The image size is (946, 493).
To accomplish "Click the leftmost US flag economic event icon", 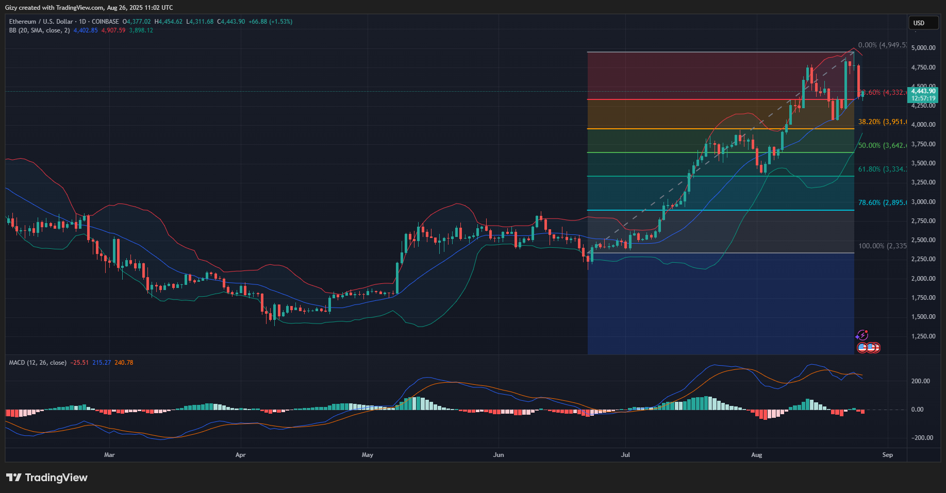I will 862,348.
